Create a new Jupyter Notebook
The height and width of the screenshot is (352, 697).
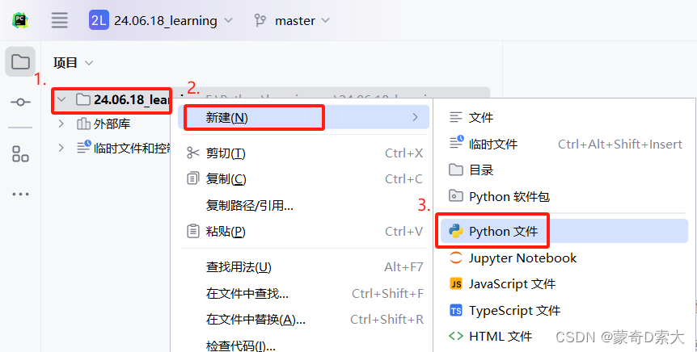564,258
